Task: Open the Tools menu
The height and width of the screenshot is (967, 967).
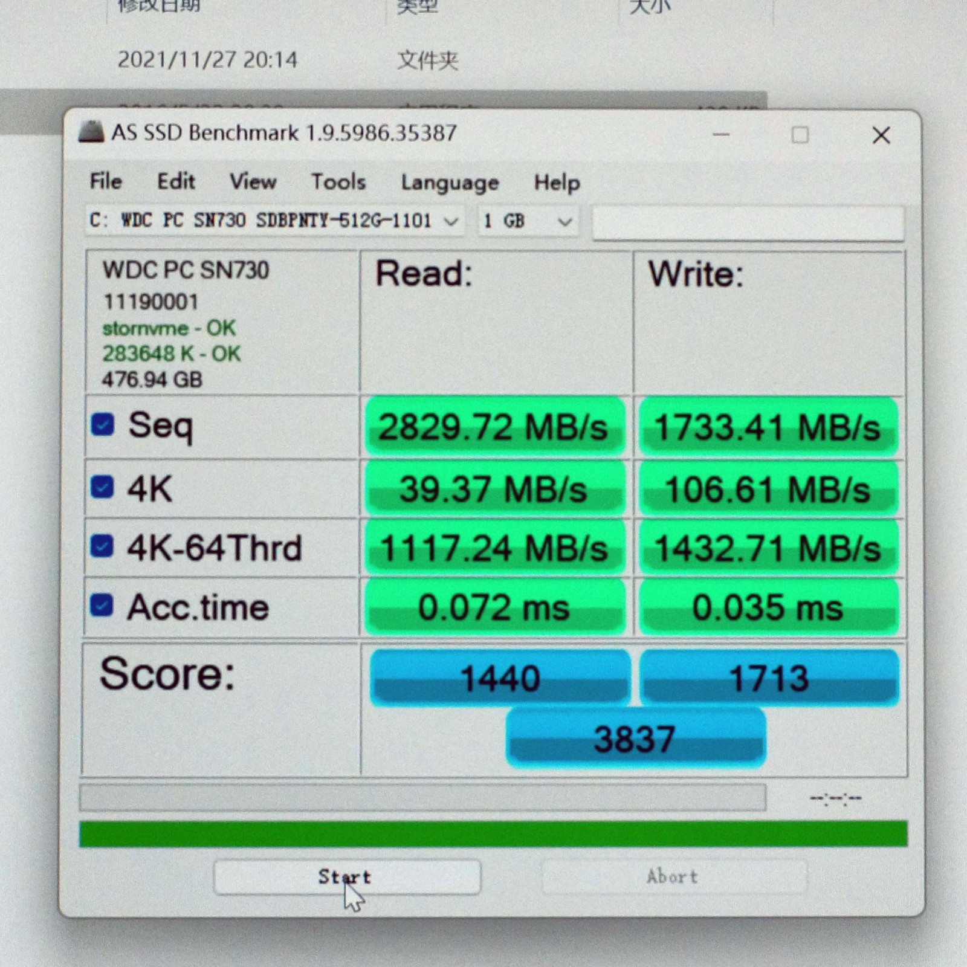Action: click(x=338, y=181)
